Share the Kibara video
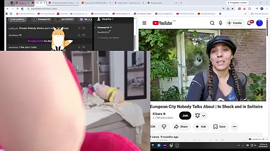The height and width of the screenshot is (151, 270). coord(181,127)
